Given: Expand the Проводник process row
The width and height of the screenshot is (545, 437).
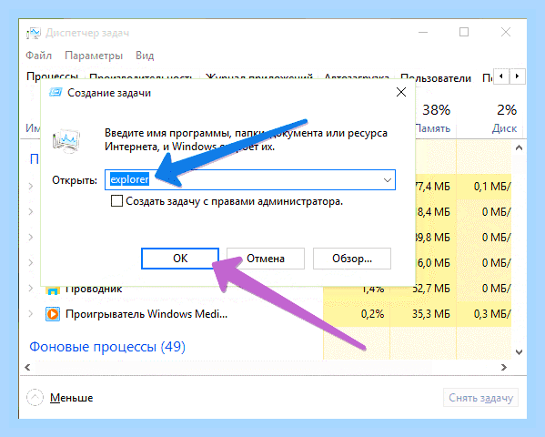Looking at the screenshot, I should click(31, 288).
